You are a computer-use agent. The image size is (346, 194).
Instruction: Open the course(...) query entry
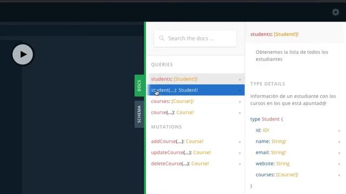pos(196,113)
